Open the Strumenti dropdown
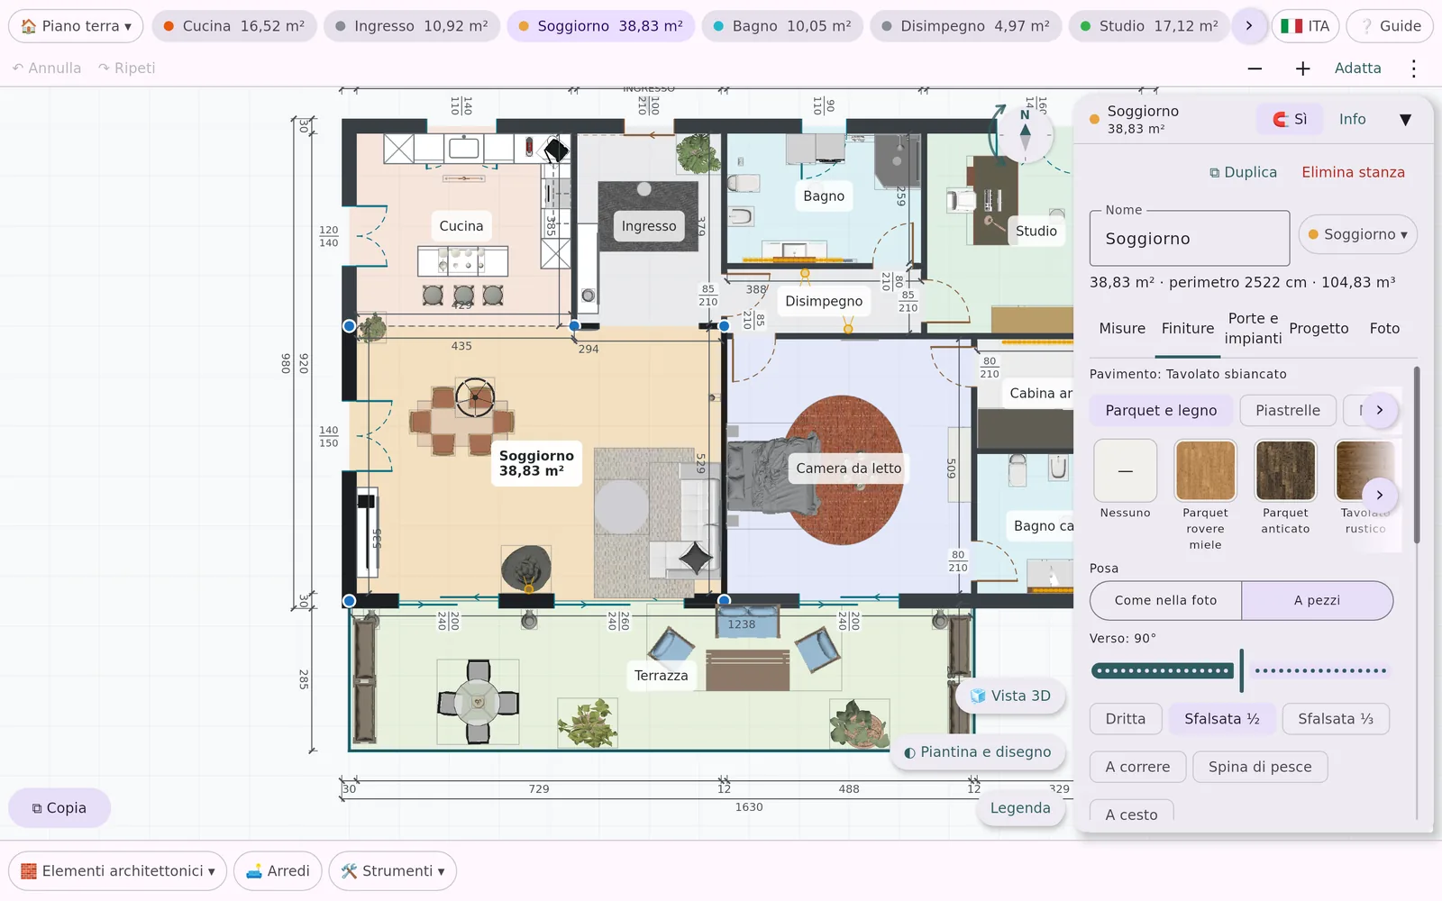The width and height of the screenshot is (1442, 901). (392, 871)
